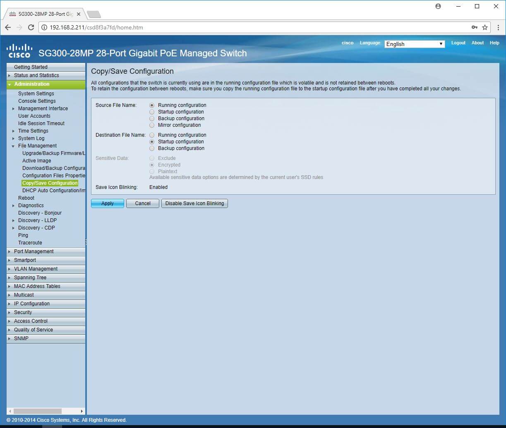Open System Settings page

[36, 94]
